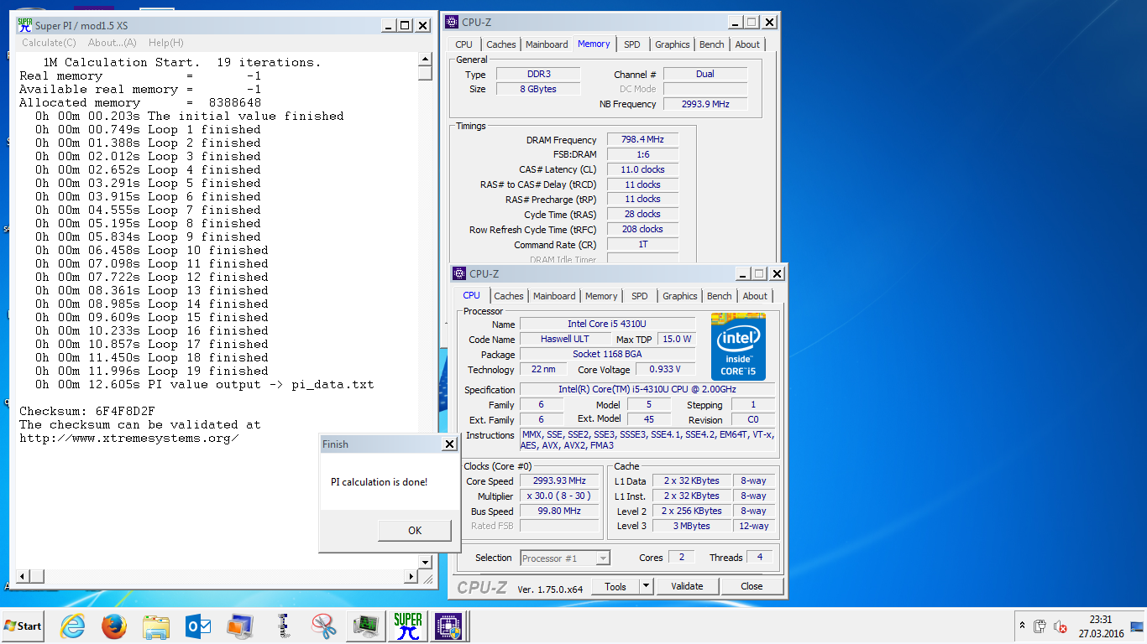Click the CAS# Latency value 11.0 clocks
This screenshot has width=1147, height=644.
[642, 169]
